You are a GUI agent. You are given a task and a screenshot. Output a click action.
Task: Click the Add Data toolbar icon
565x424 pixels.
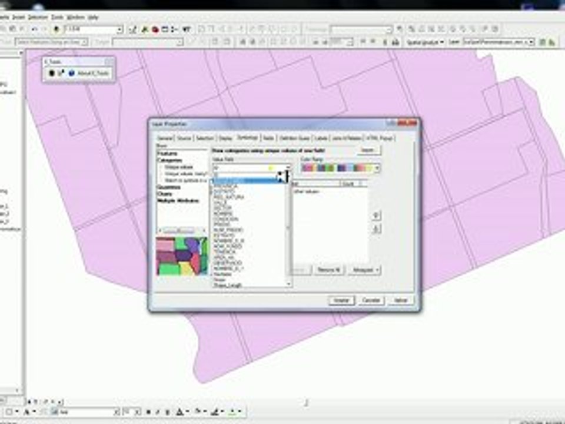56,29
